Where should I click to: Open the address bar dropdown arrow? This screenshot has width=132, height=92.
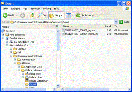click(x=116, y=22)
